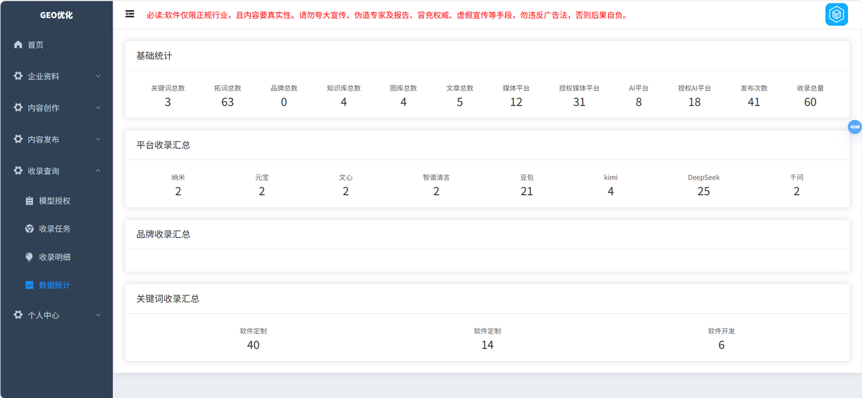The image size is (862, 398).
Task: Click the 文心 platform label
Action: (345, 178)
